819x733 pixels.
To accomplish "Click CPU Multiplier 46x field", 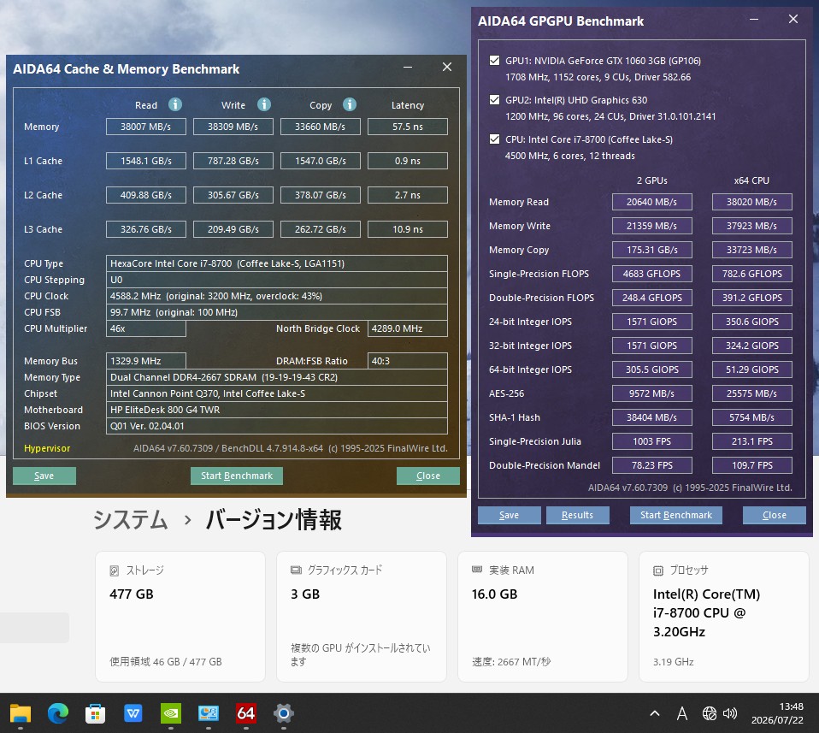I will (x=146, y=328).
